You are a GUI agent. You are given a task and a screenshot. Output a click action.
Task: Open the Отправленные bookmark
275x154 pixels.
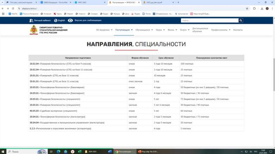coord(162,14)
